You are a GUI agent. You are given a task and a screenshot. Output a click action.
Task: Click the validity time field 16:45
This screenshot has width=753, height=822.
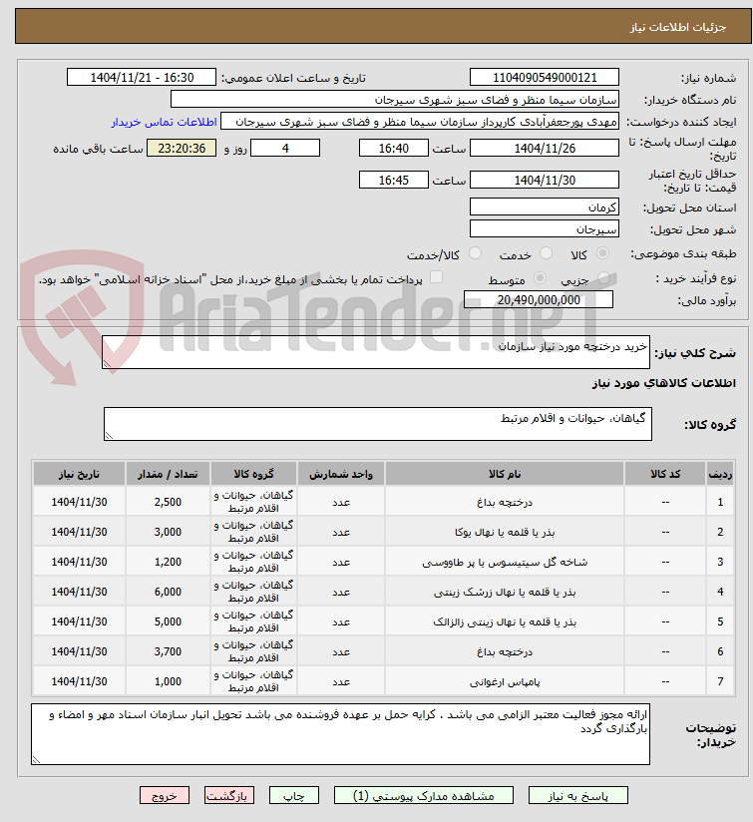pos(394,180)
